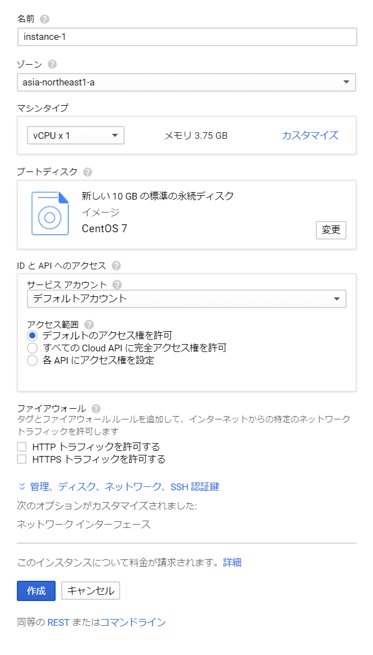Image resolution: width=373 pixels, height=655 pixels.
Task: Click the instance-1 name input field
Action: pos(186,37)
